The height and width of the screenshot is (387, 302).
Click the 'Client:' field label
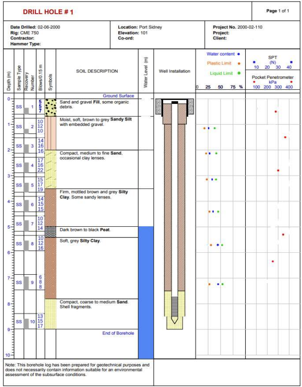pyautogui.click(x=220, y=38)
